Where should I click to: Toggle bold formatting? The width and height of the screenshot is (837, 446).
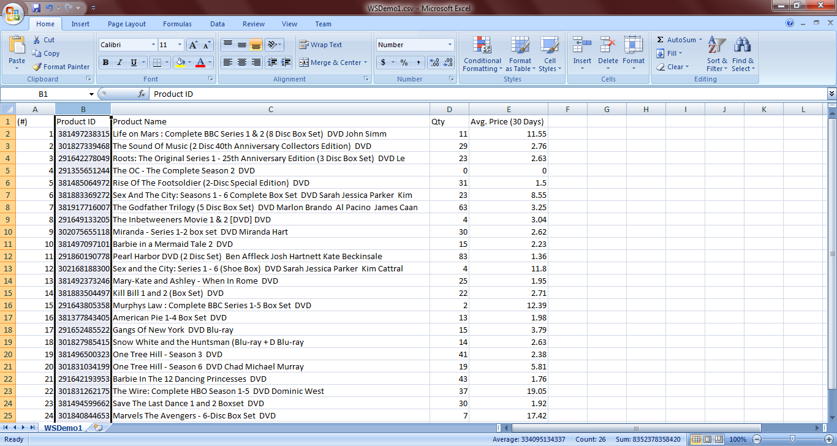(105, 62)
